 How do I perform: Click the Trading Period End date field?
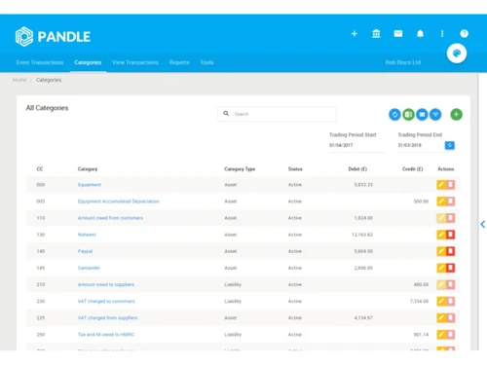420,145
